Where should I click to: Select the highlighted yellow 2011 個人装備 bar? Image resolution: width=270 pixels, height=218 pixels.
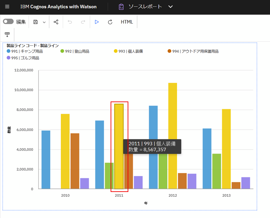pos(119,147)
